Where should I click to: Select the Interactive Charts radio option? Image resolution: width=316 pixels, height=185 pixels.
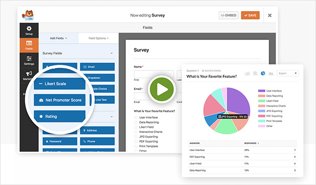point(136,132)
